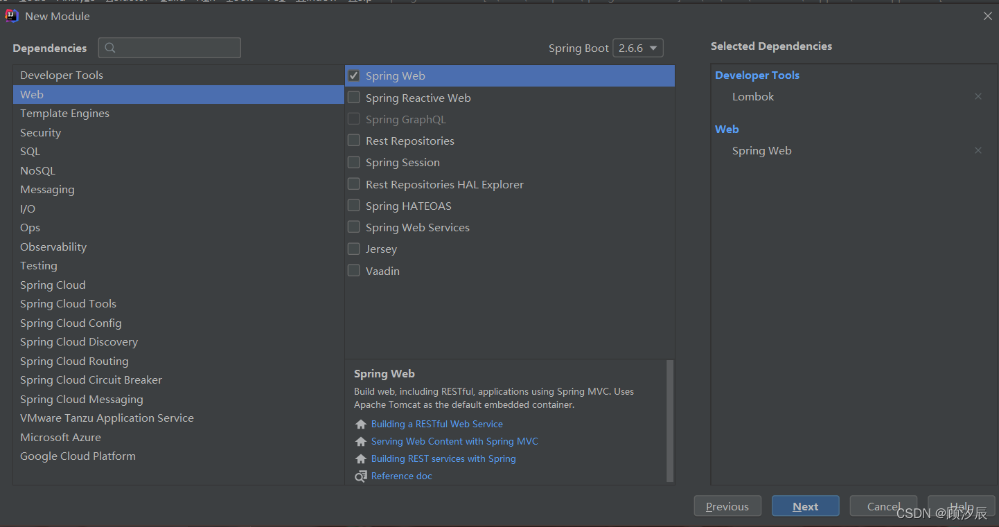Choose the Security category
This screenshot has width=999, height=527.
pos(178,132)
